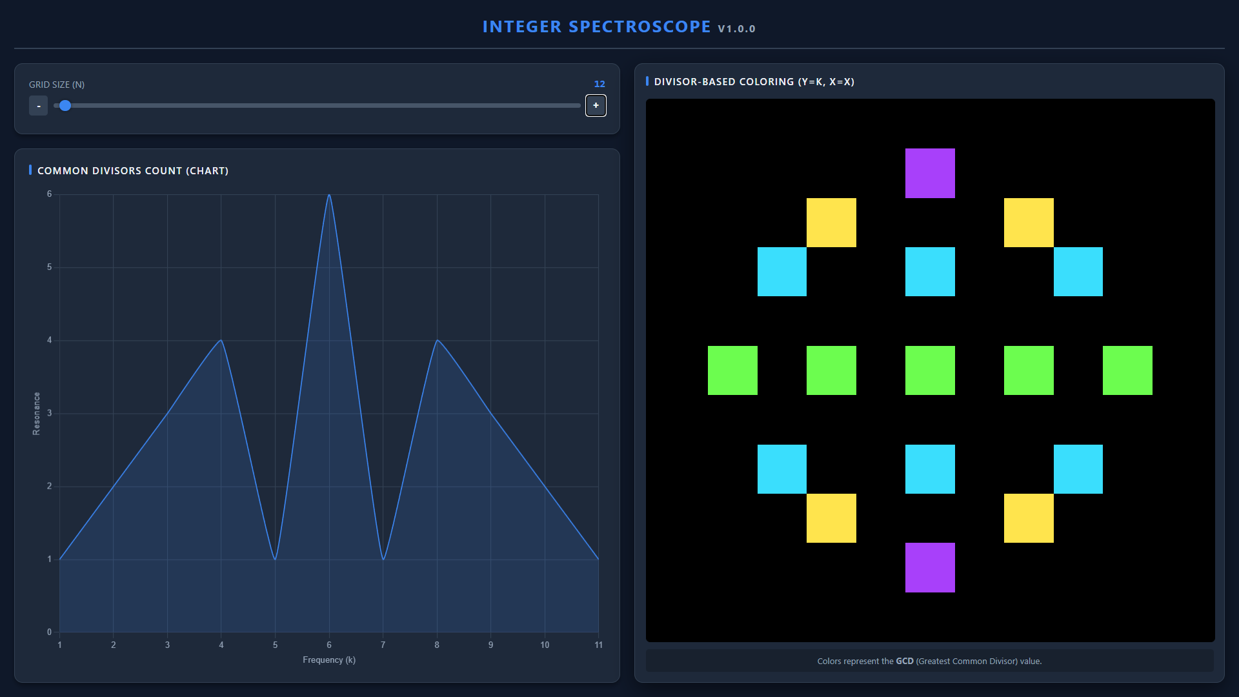1239x697 pixels.
Task: Click the center green square
Action: click(930, 370)
